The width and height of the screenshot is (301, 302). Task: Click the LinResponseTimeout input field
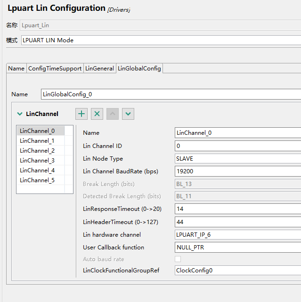237,208
